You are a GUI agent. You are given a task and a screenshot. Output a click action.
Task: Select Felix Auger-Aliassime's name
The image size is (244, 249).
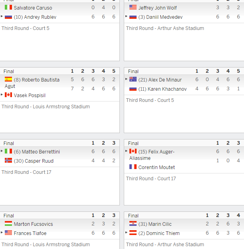152,155
